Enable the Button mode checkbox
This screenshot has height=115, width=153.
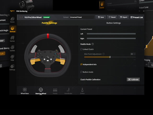pyautogui.click(x=81, y=72)
